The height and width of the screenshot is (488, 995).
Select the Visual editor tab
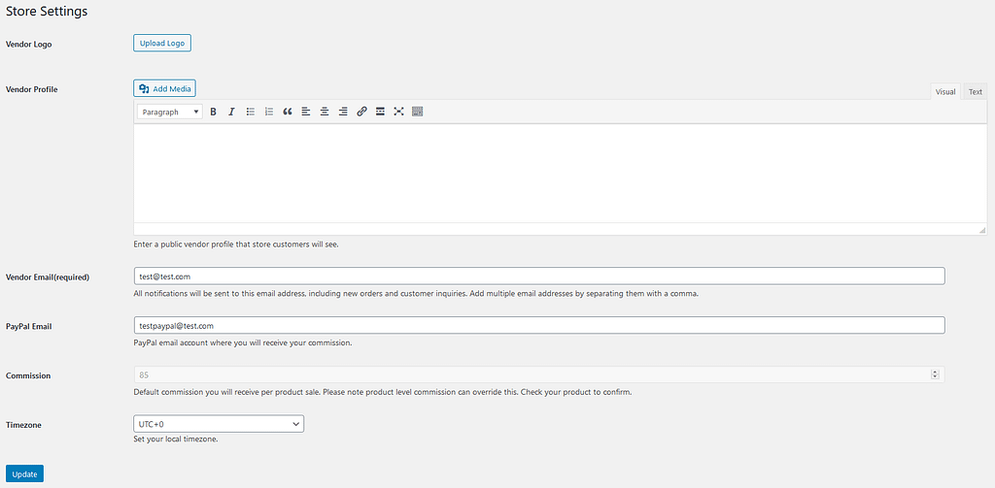[944, 92]
